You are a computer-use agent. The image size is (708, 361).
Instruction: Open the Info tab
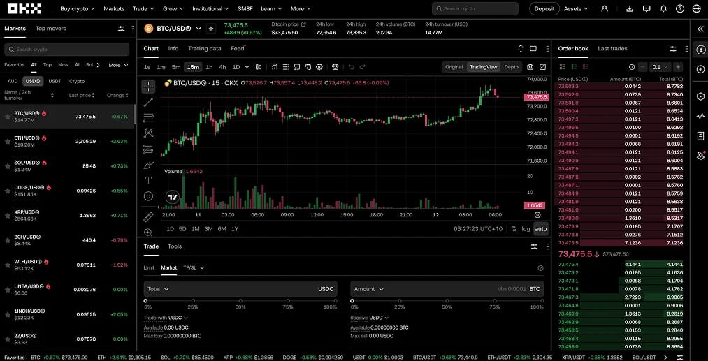click(x=173, y=48)
